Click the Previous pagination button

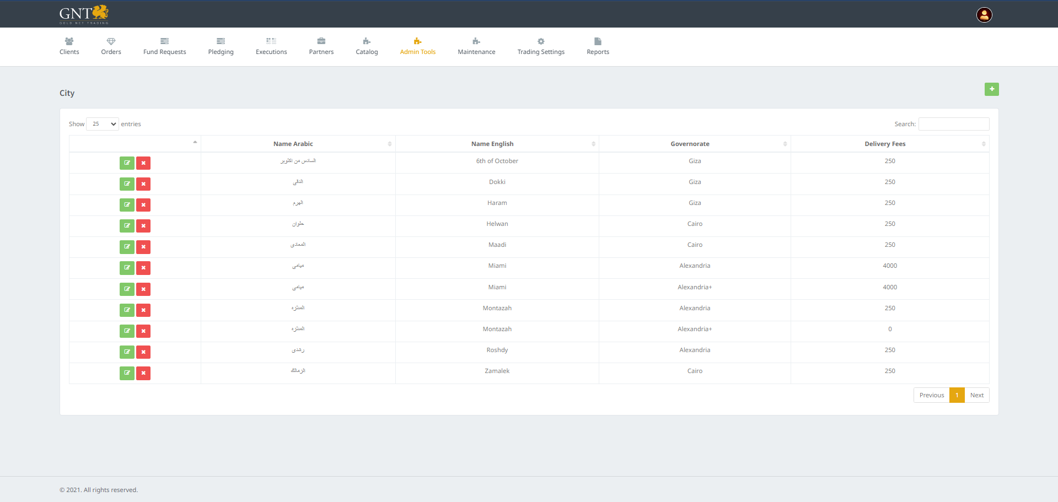pyautogui.click(x=931, y=395)
